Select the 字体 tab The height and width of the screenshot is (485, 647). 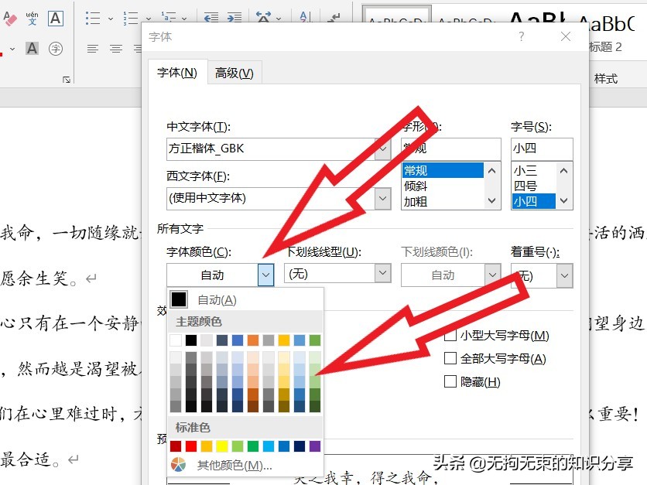[176, 72]
